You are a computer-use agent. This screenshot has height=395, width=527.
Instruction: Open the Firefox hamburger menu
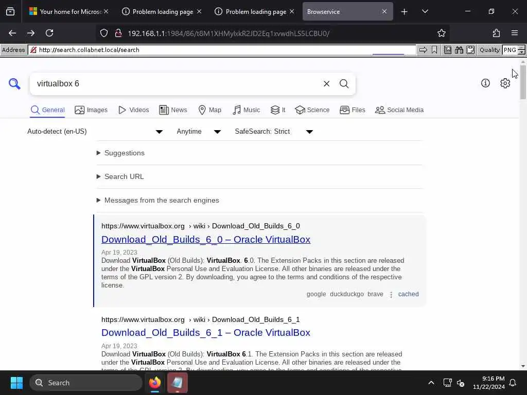coord(515,33)
